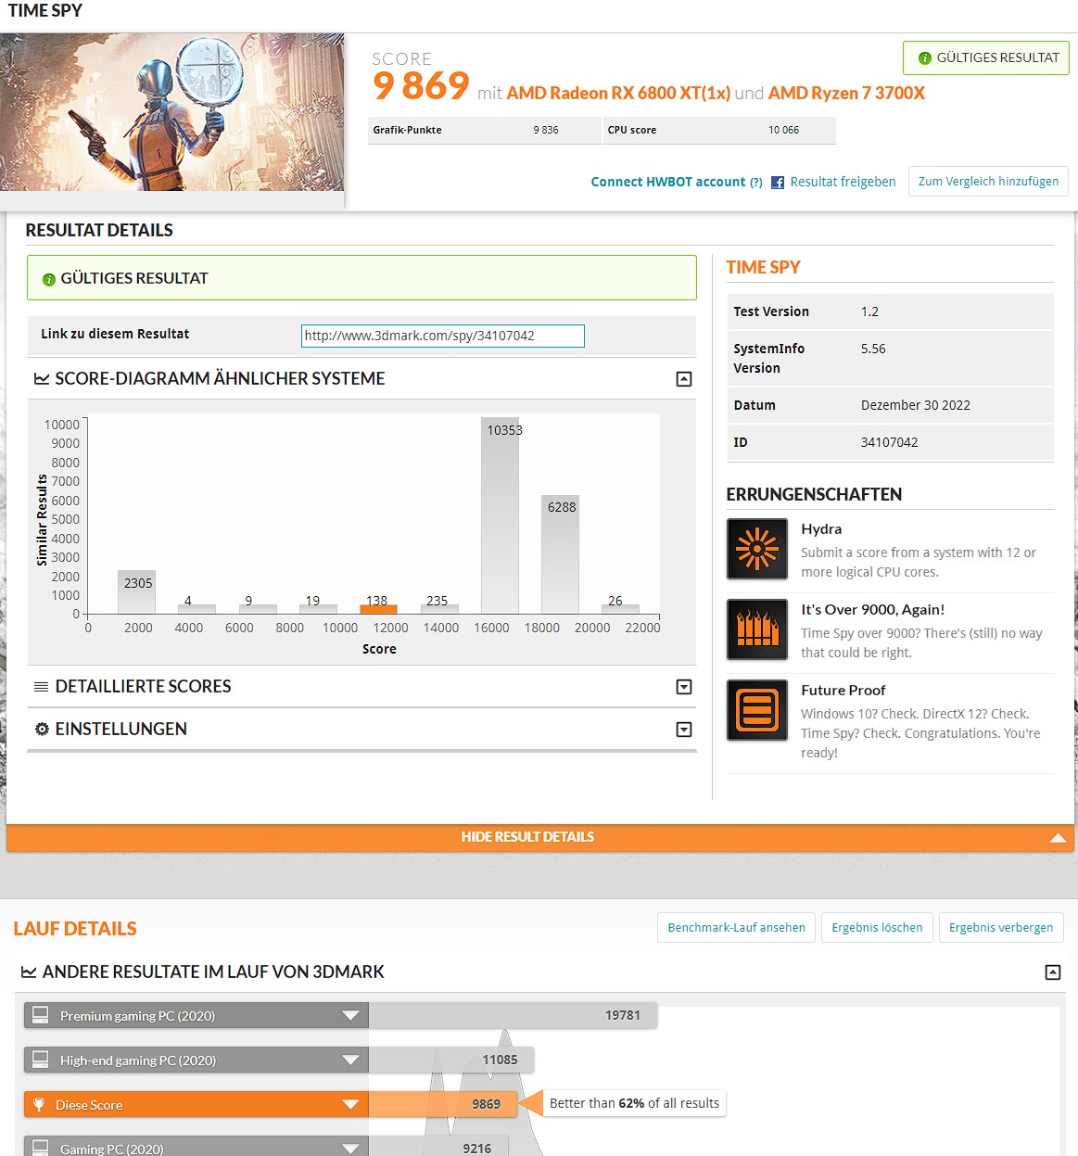Click the orange 9869 Diese Score bar
The height and width of the screenshot is (1156, 1078).
(x=442, y=1104)
